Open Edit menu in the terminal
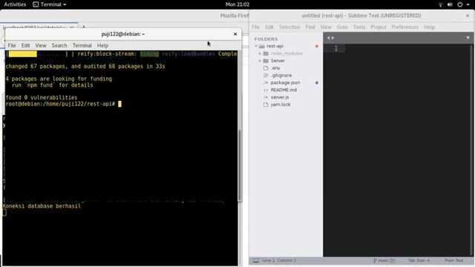The height and width of the screenshot is (267, 475). pyautogui.click(x=25, y=45)
